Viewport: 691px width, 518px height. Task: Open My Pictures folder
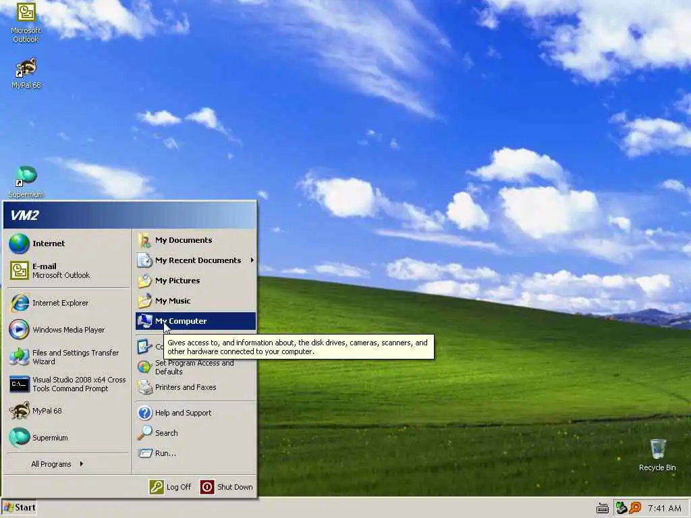pos(196,281)
